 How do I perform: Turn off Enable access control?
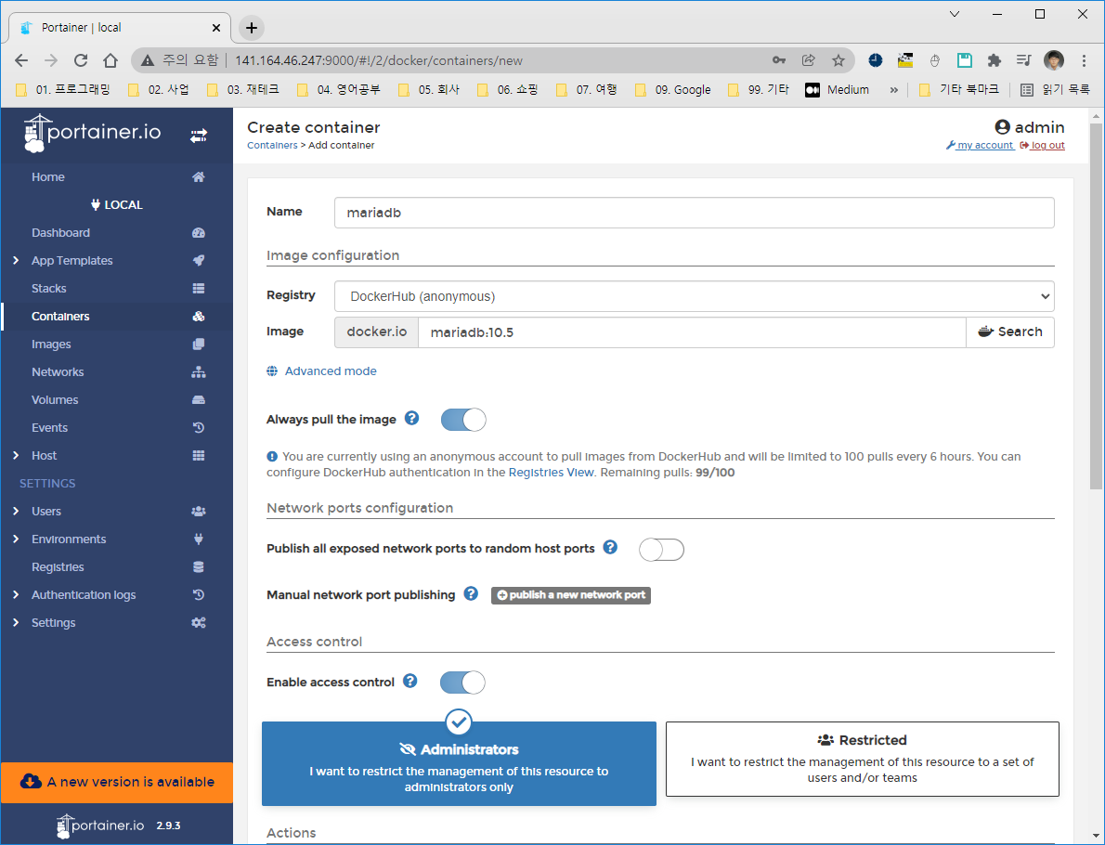pyautogui.click(x=462, y=682)
